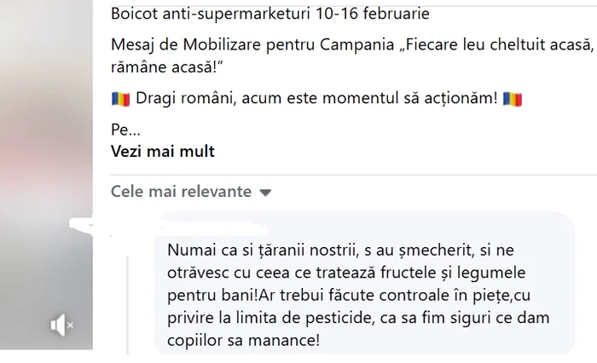Expand post text with "Vezi mai mult"
Screen dimensions: 597x363
tap(163, 152)
